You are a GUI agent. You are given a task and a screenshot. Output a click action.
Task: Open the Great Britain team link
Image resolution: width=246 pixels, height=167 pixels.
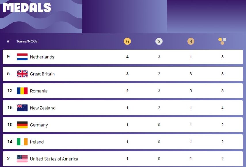click(42, 74)
